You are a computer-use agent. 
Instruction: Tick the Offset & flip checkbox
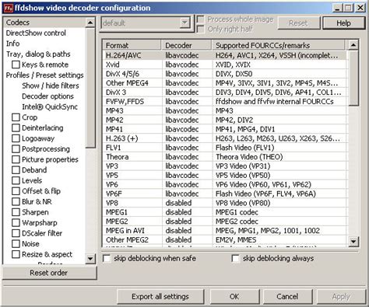point(16,191)
